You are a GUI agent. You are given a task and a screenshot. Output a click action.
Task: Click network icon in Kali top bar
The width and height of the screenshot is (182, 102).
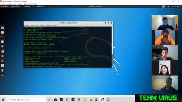coord(168,7)
